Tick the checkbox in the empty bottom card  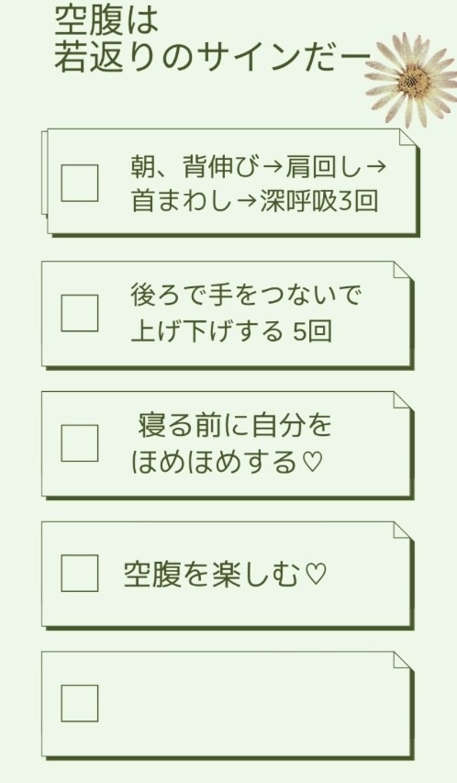80,704
